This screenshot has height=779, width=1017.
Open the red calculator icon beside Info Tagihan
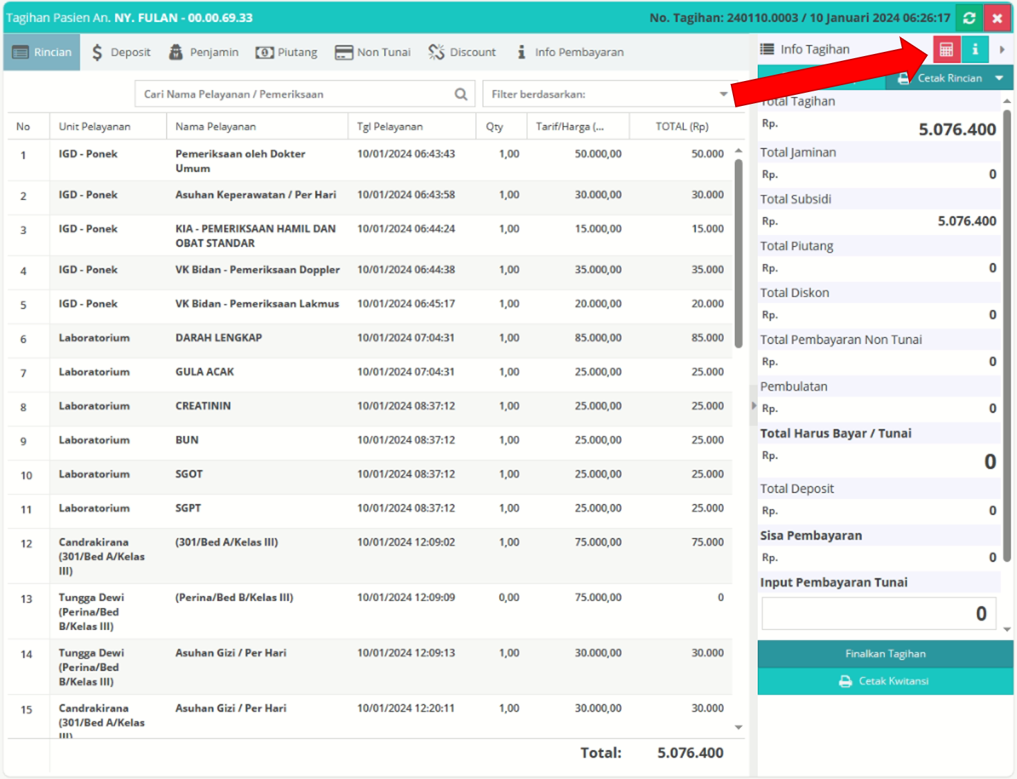coord(946,49)
